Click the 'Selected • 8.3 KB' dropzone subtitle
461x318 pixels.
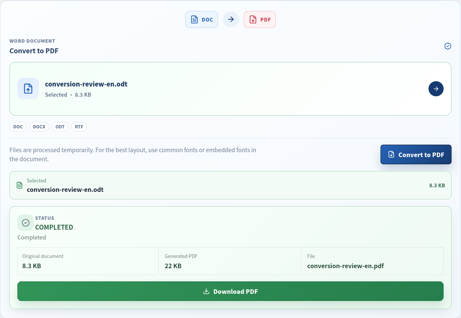pyautogui.click(x=68, y=95)
